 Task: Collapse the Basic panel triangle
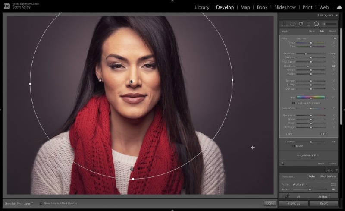coord(336,170)
